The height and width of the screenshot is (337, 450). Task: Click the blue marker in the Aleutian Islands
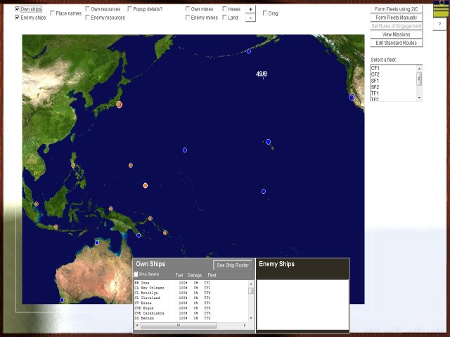pyautogui.click(x=248, y=51)
